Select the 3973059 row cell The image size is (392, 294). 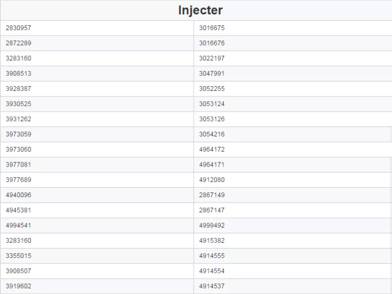pos(97,134)
